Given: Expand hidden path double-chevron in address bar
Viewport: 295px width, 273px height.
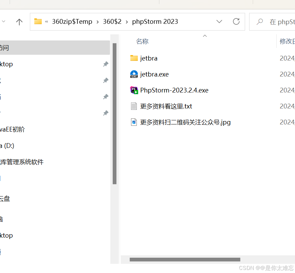Looking at the screenshot, I should tap(47, 22).
